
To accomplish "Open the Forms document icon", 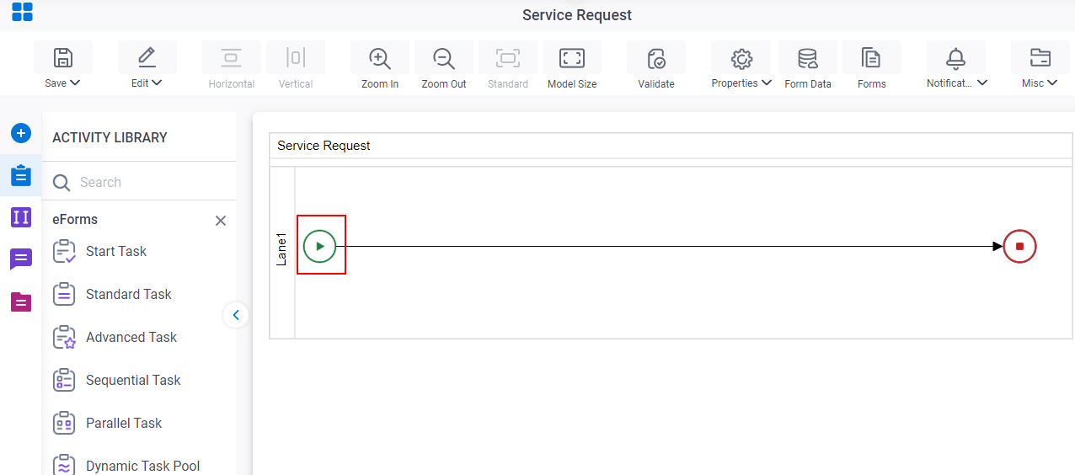I will [871, 58].
